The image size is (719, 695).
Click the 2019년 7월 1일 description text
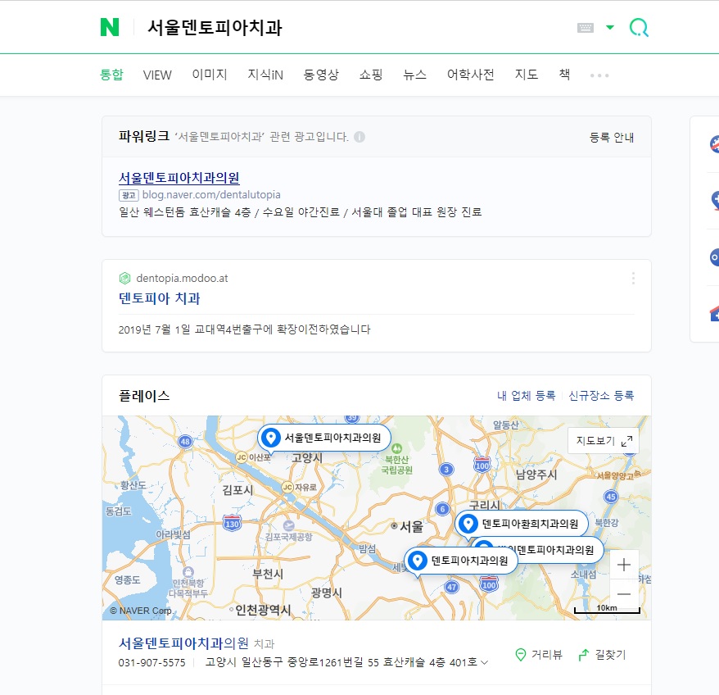click(244, 329)
